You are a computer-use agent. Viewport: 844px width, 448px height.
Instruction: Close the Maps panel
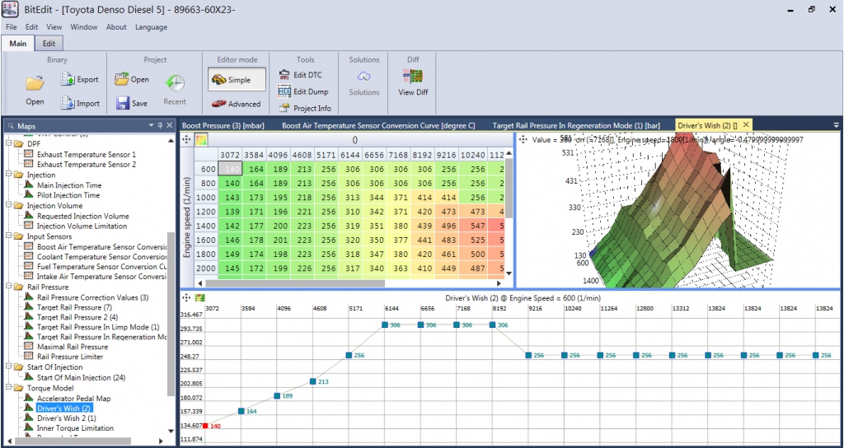tap(169, 125)
